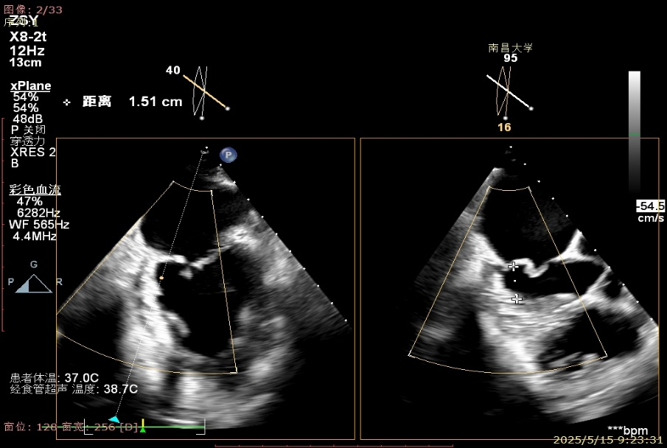Click the 47% color gain value
Image resolution: width=667 pixels, height=448 pixels.
(29, 201)
